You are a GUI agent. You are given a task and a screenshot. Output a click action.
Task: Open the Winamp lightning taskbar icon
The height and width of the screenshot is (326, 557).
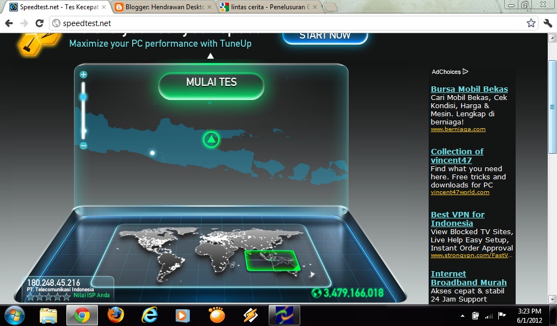tap(250, 315)
